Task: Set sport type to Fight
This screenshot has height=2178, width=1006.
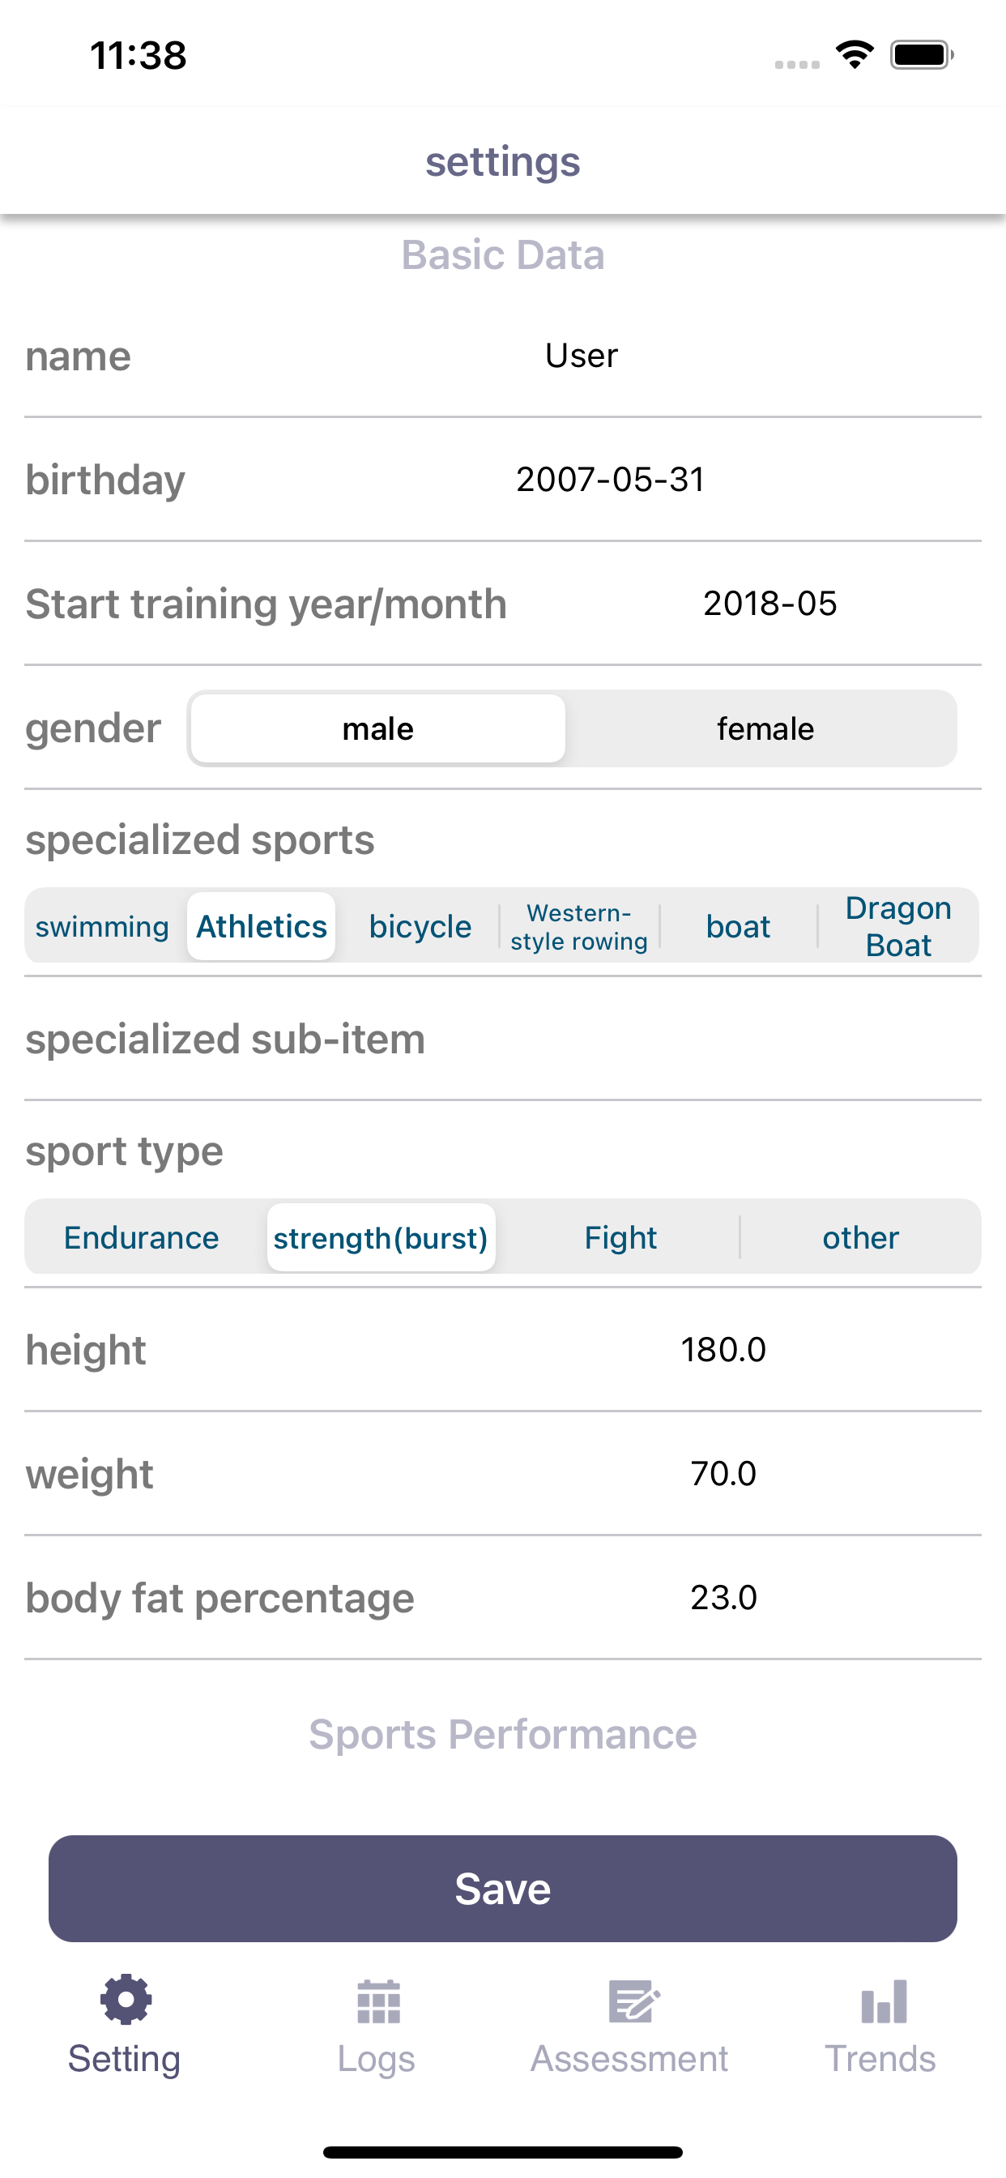Action: (x=620, y=1238)
